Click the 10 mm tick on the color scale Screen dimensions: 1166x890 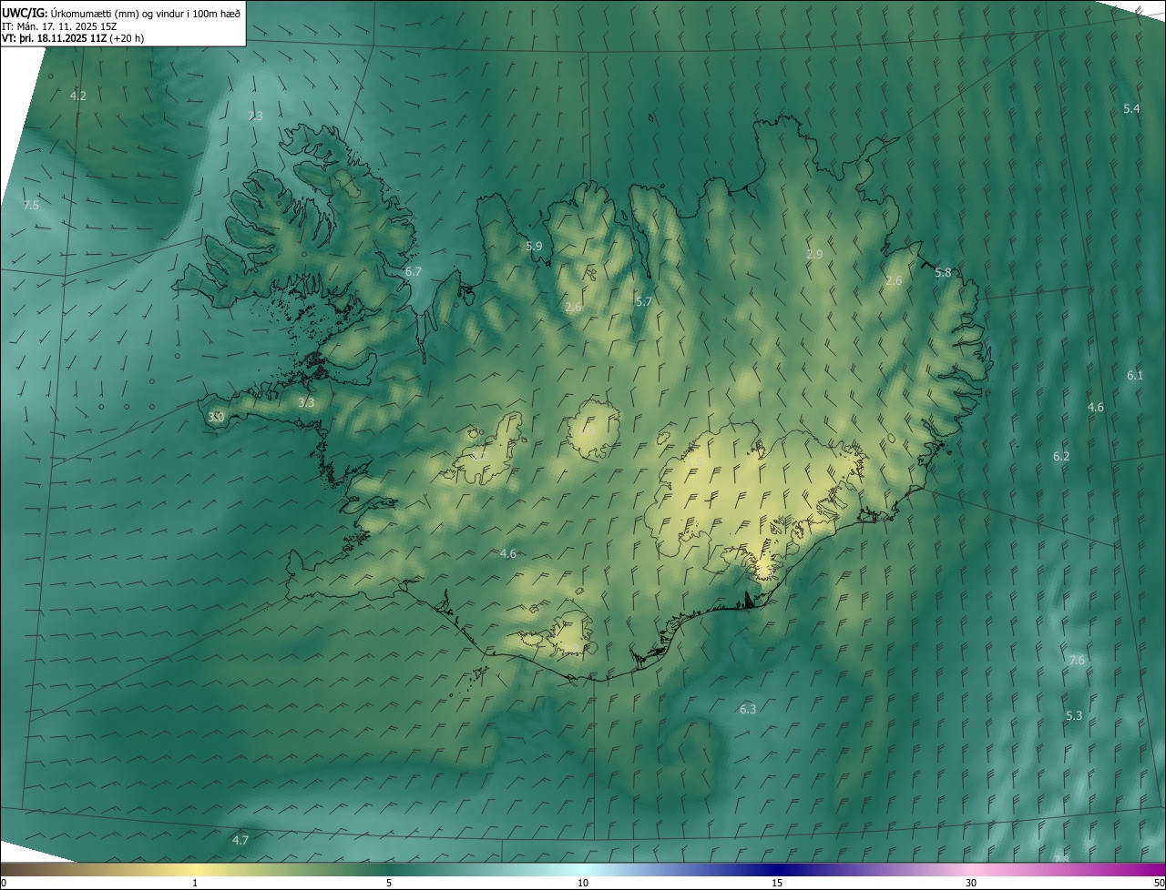(x=583, y=883)
